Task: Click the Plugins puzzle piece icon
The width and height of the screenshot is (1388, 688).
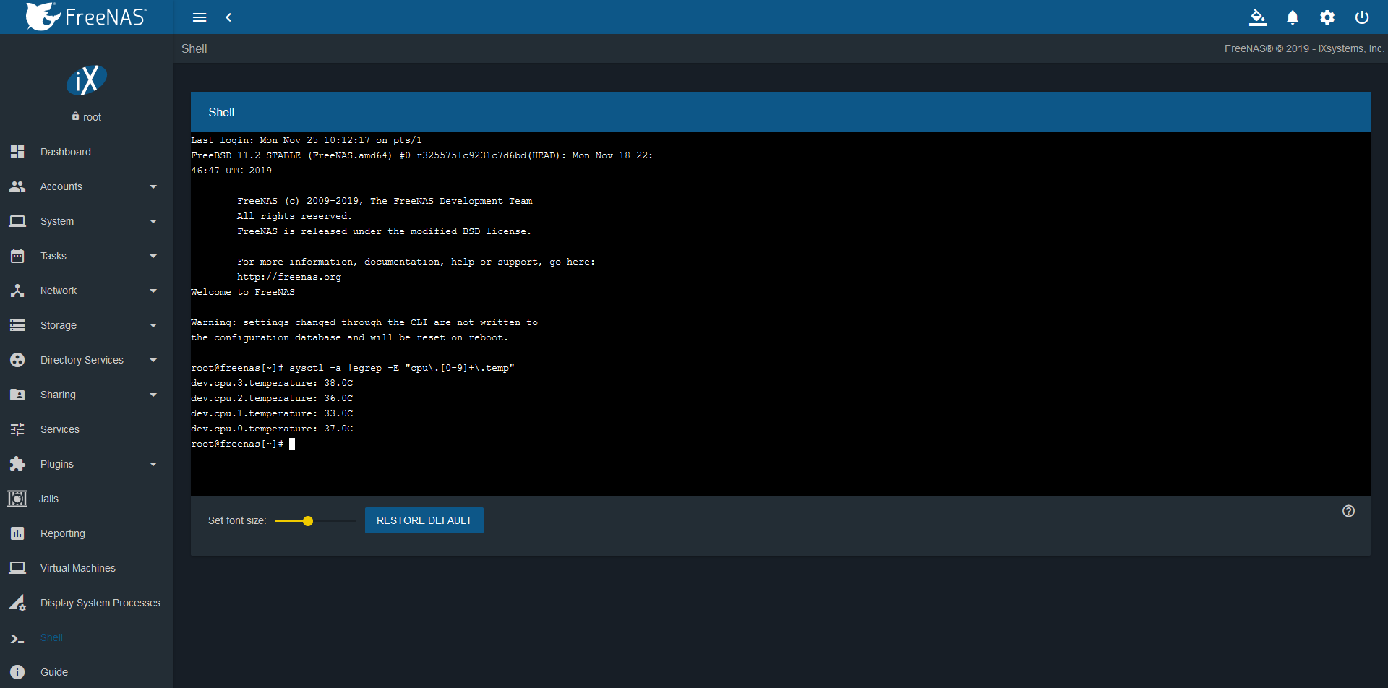Action: click(x=17, y=464)
